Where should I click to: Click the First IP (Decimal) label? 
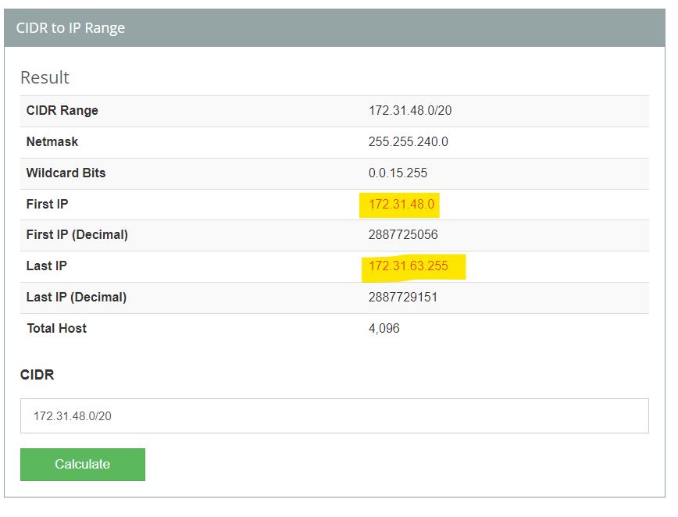(x=77, y=235)
